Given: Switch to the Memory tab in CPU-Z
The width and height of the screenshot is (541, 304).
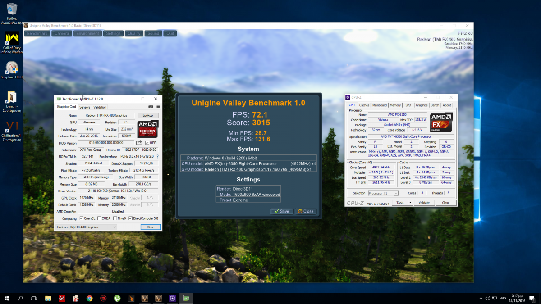Looking at the screenshot, I should [395, 105].
